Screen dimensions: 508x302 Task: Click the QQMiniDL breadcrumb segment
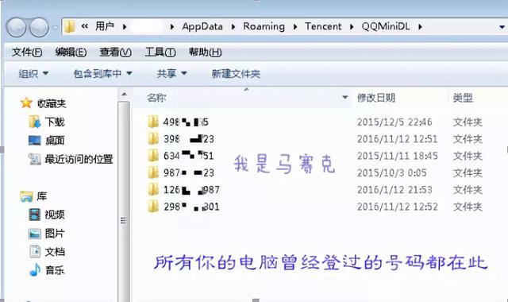point(386,26)
